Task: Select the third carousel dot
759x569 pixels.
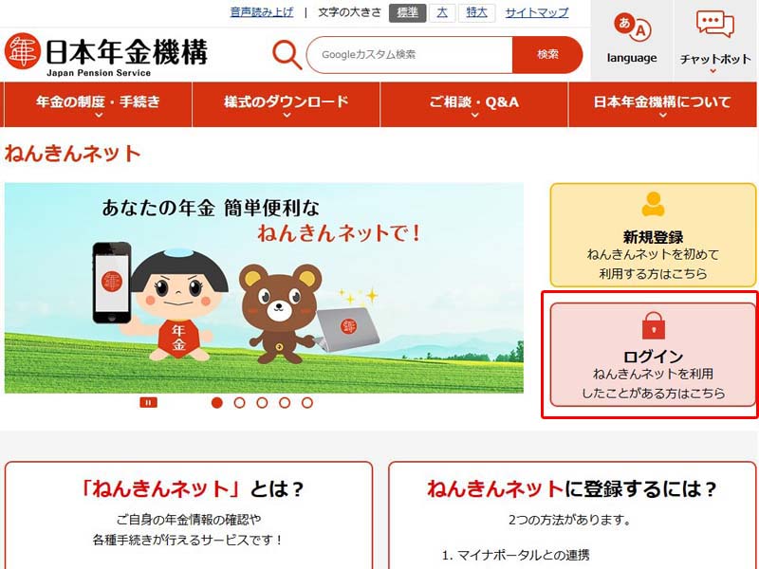Action: 262,402
